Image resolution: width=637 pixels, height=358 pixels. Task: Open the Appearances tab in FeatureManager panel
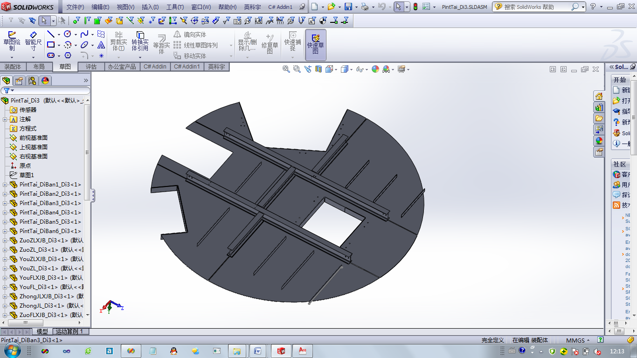45,81
